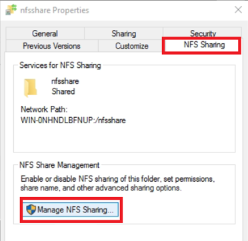Open the Sharing tab
The height and width of the screenshot is (241, 248).
[x=124, y=33]
